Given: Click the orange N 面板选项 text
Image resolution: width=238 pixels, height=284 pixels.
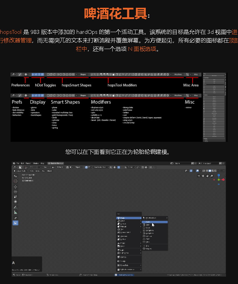Looking at the screenshot, I should (142, 49).
